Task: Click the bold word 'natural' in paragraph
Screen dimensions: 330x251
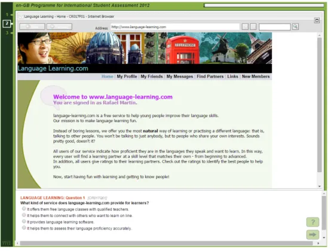Action: click(151, 131)
